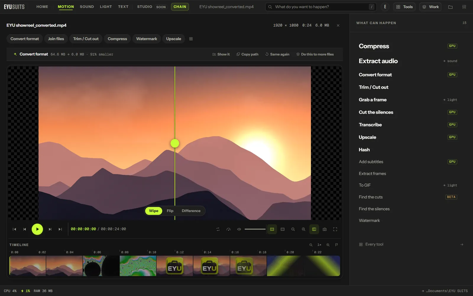Open the settings sliders icon
473x296 pixels.
[x=464, y=7]
